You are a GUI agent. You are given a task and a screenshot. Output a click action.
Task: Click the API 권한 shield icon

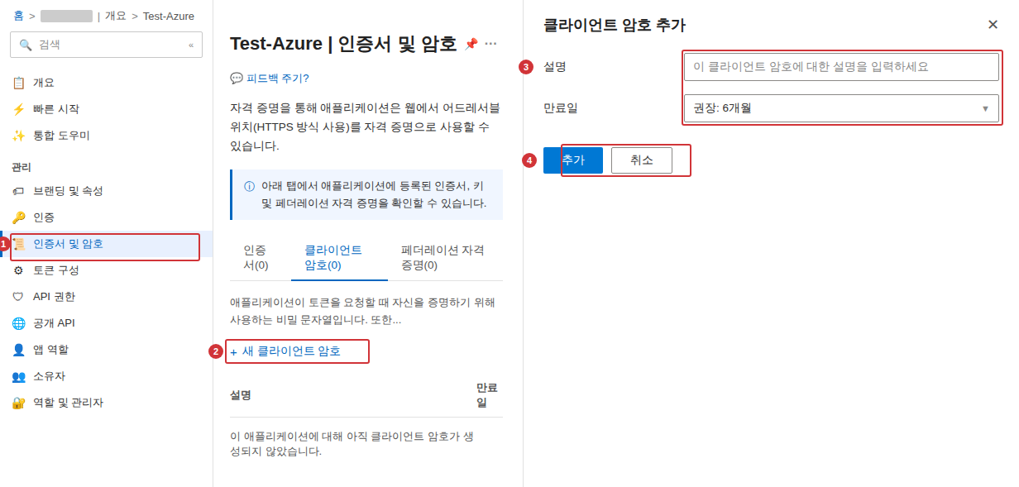point(18,297)
